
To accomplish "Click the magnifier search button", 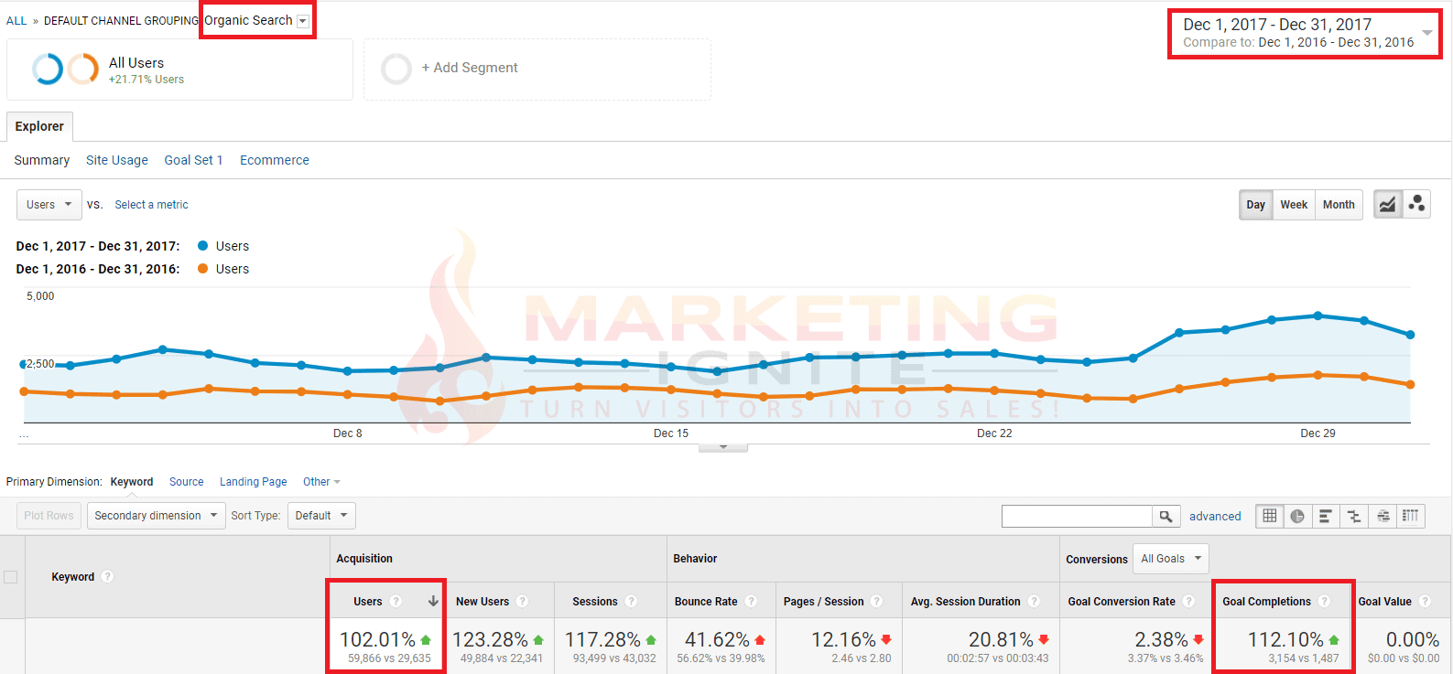I will pos(1166,516).
